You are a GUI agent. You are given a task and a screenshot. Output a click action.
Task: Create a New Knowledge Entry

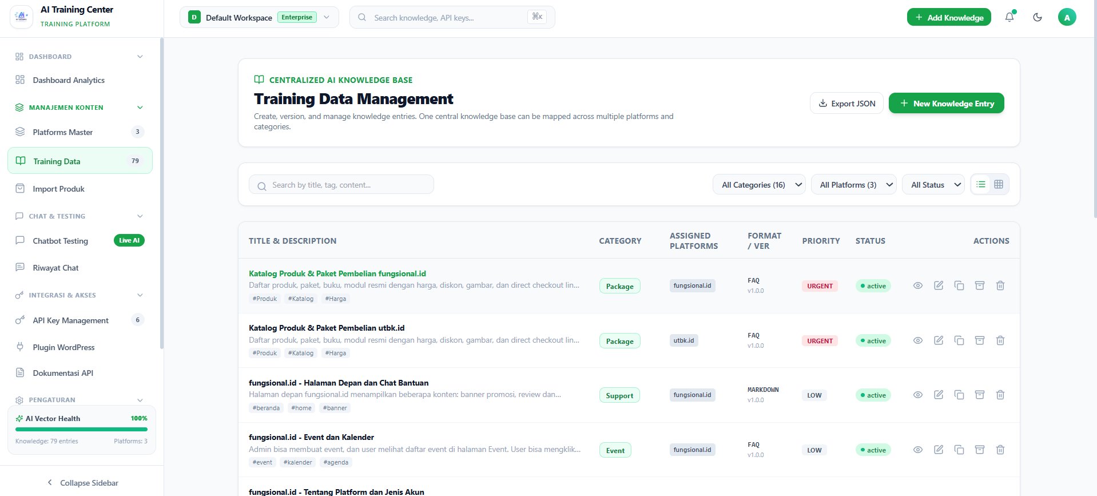947,103
